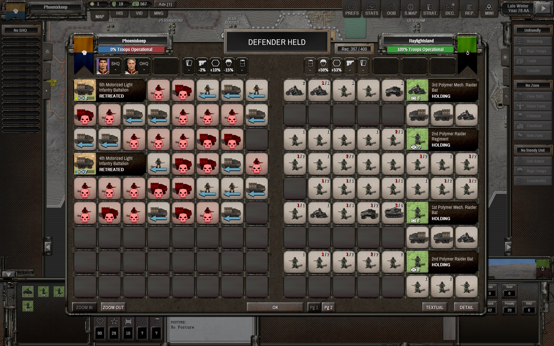This screenshot has width=554, height=346.
Task: Open the STATS chart icon
Action: (371, 10)
